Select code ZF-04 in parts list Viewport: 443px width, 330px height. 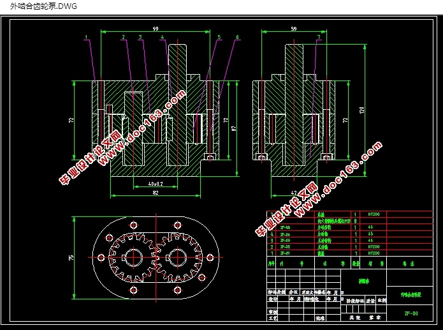[x=285, y=234]
